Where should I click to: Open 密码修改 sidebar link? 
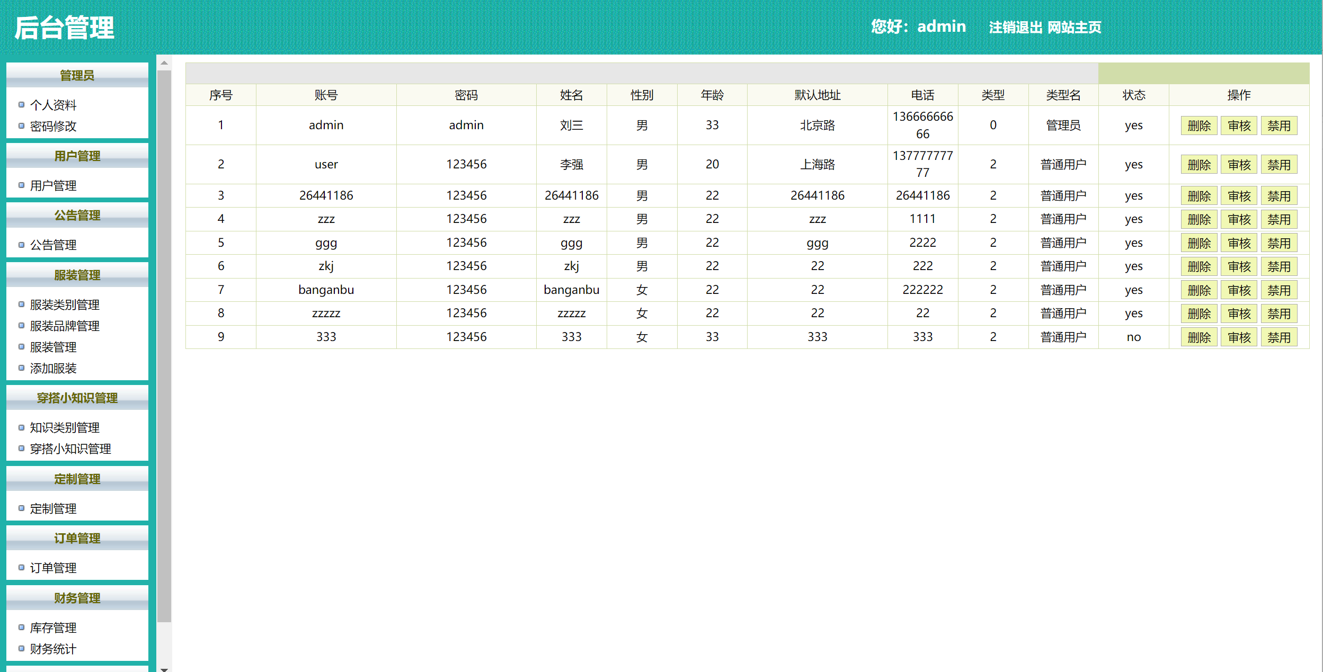pyautogui.click(x=53, y=126)
